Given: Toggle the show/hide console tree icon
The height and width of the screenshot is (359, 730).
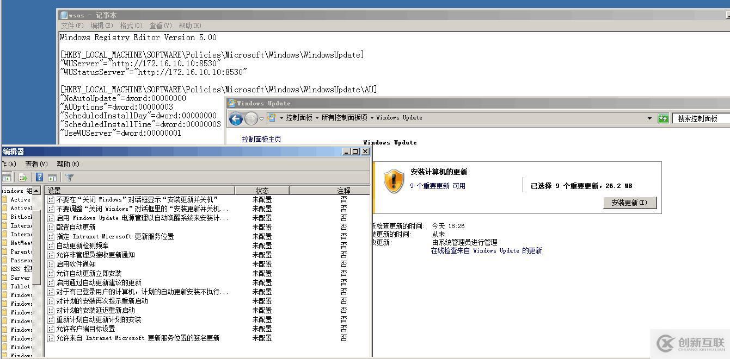Looking at the screenshot, I should tap(7, 177).
